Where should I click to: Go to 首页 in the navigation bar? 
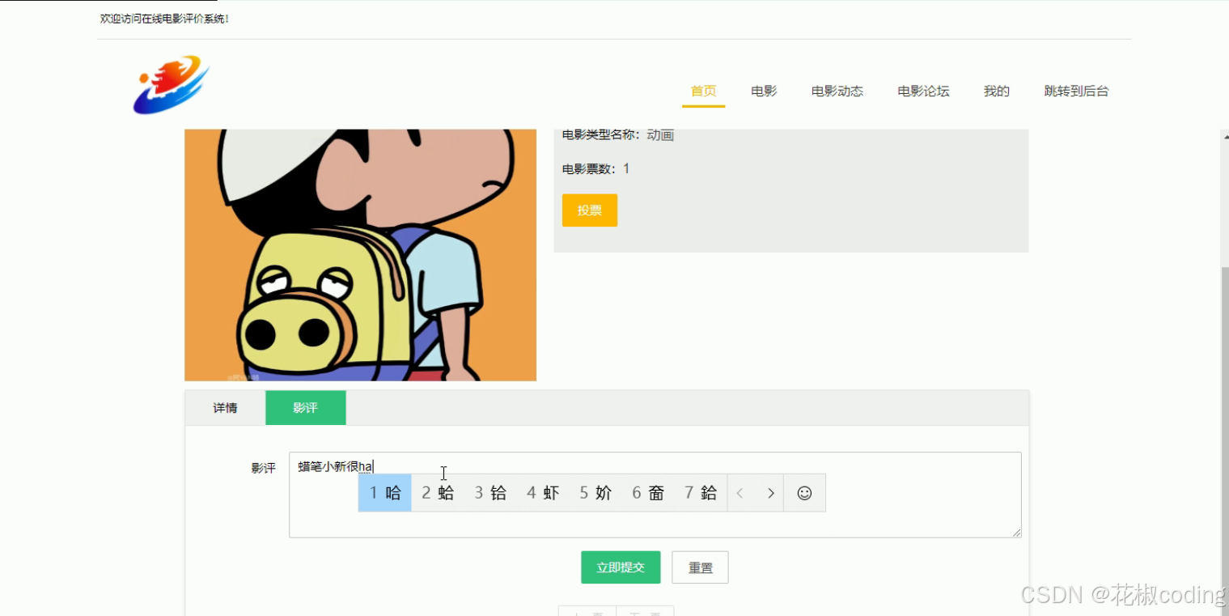(702, 91)
